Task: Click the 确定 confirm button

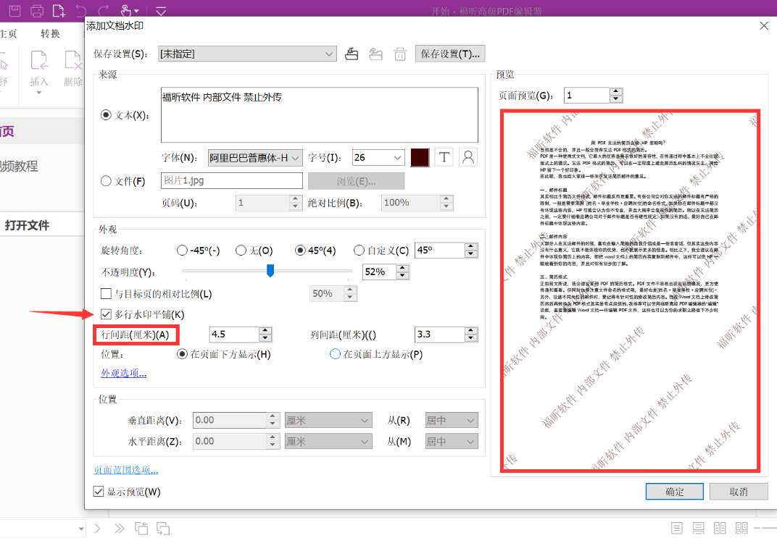Action: 674,492
